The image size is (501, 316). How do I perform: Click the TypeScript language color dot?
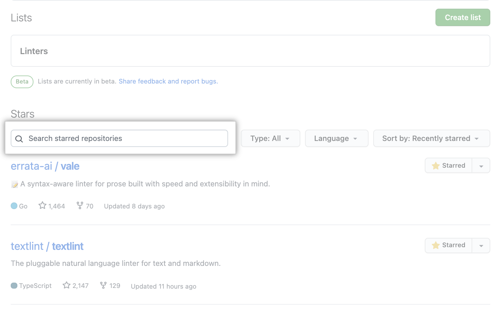pos(14,286)
